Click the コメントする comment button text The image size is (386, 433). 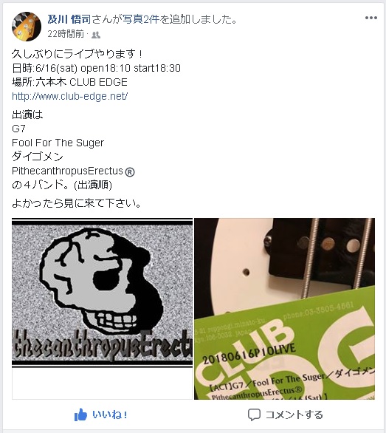(x=294, y=415)
